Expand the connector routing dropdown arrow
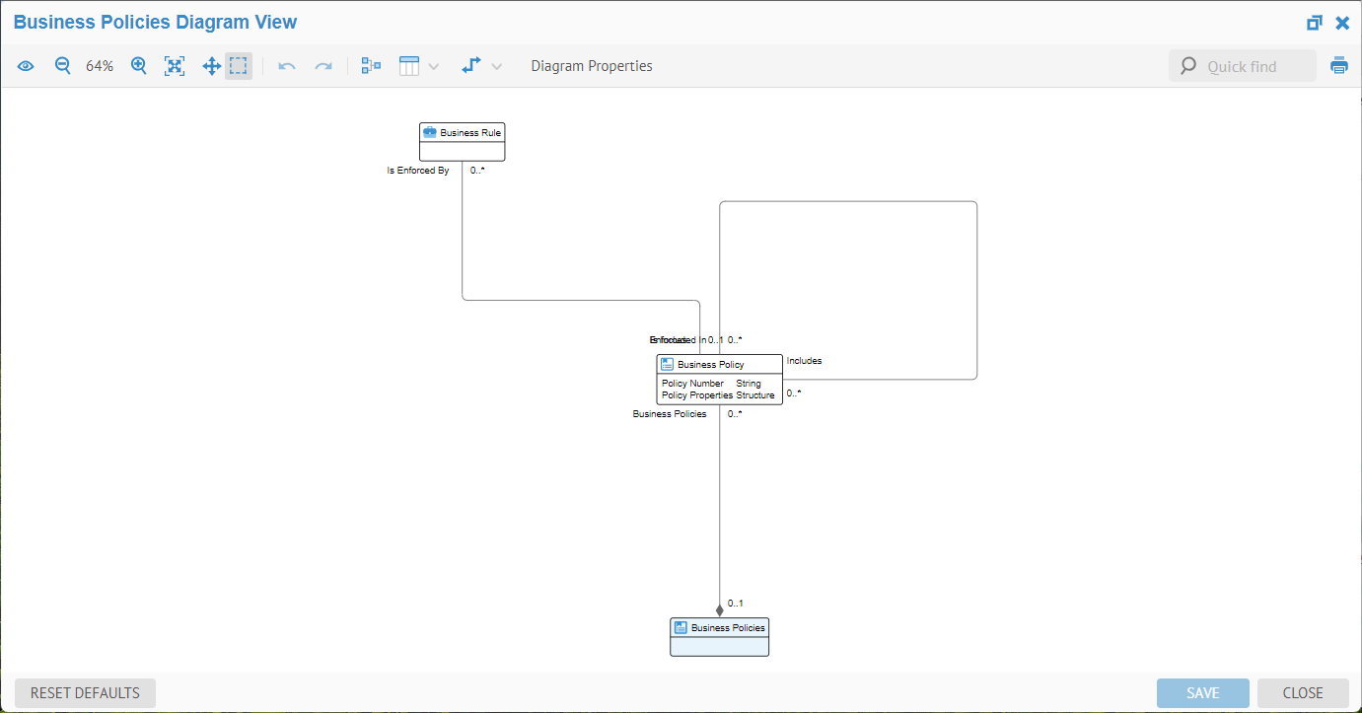Viewport: 1362px width, 713px height. click(497, 67)
